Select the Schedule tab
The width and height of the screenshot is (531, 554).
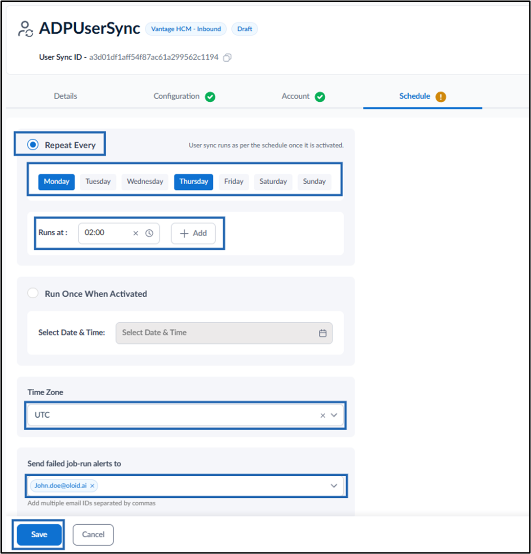point(415,96)
